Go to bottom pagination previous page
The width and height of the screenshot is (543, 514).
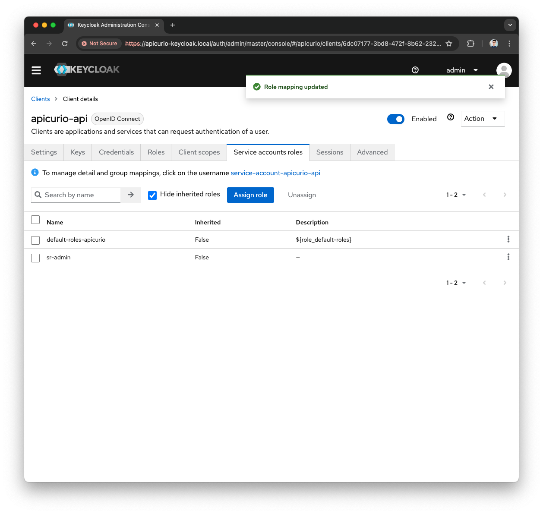pos(484,283)
